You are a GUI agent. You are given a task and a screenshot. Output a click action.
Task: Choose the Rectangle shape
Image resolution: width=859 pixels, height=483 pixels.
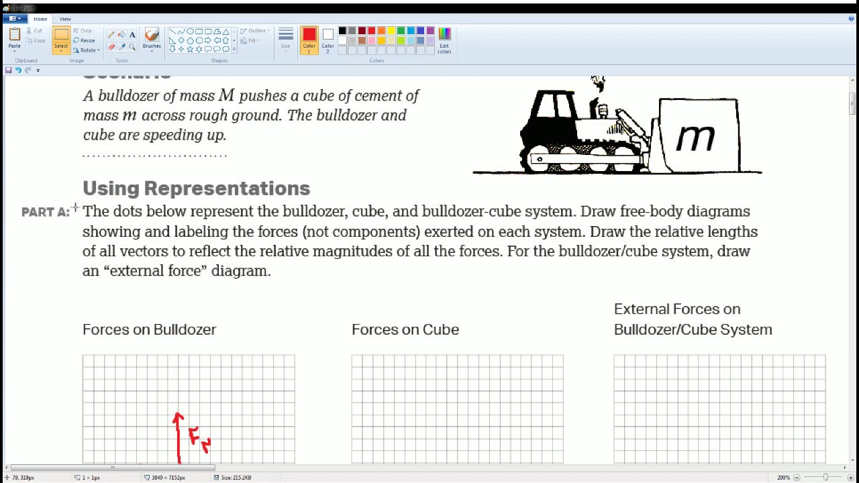tap(199, 32)
